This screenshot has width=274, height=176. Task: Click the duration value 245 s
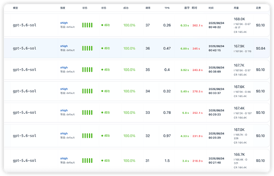[x=196, y=49]
